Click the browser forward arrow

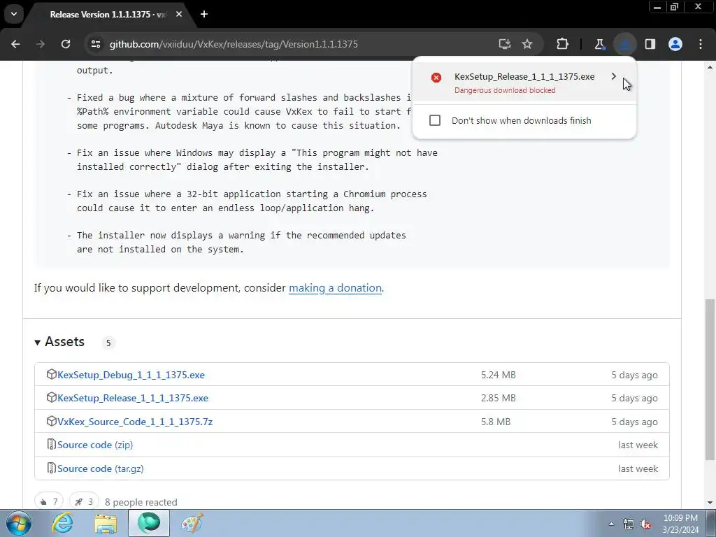pos(41,44)
